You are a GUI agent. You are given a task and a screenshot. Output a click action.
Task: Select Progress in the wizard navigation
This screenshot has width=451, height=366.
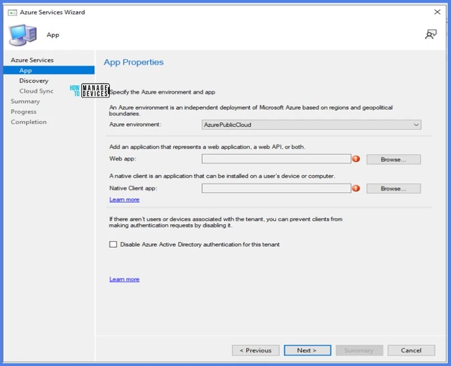click(24, 112)
